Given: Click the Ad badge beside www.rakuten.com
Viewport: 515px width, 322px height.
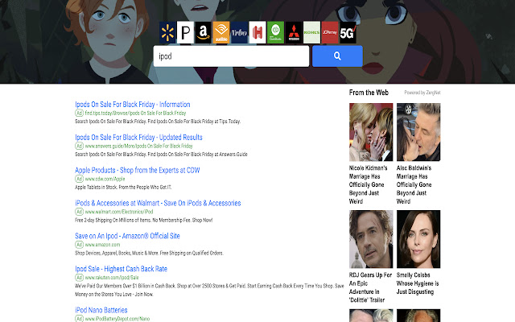Looking at the screenshot, I should [x=79, y=277].
